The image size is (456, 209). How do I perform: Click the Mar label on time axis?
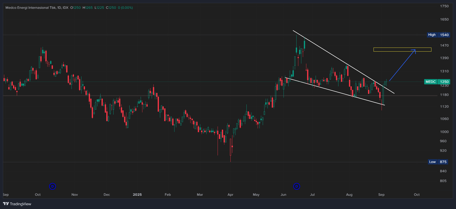(200, 194)
